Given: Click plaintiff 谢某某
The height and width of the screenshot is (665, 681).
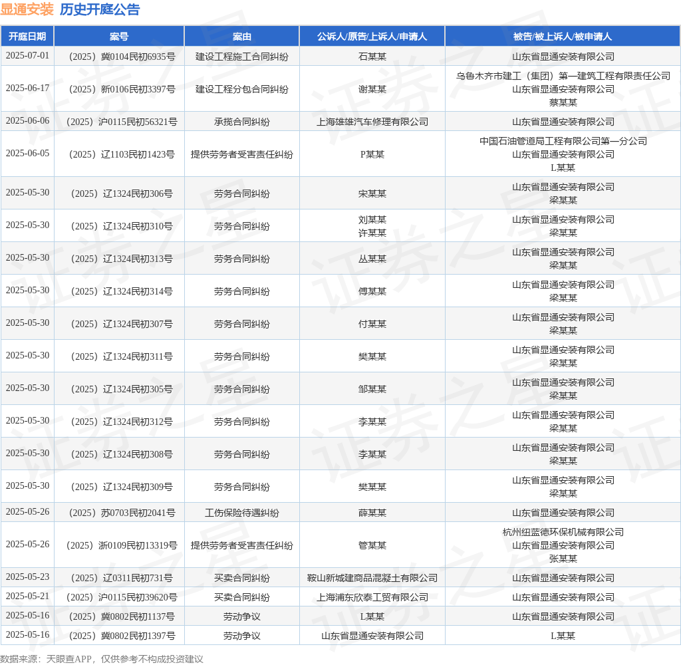Looking at the screenshot, I should click(372, 89).
